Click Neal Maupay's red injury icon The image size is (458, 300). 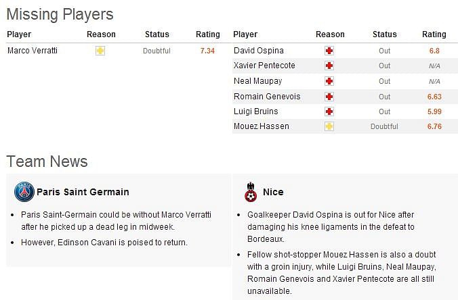[329, 81]
